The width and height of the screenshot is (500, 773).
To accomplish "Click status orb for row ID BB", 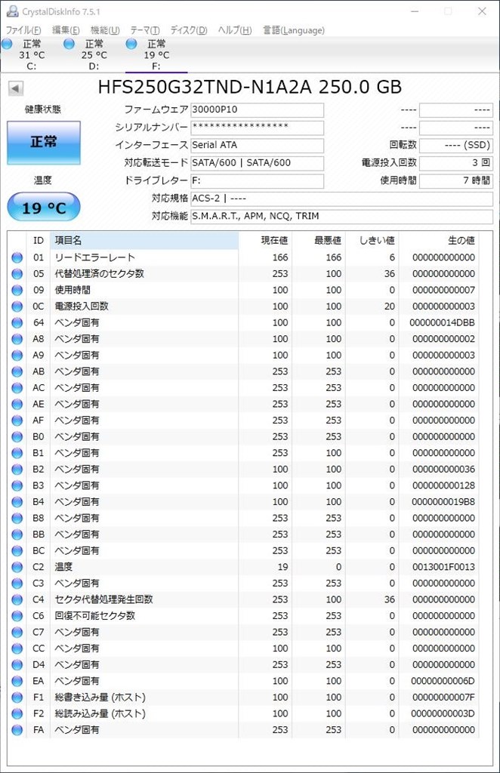I will coord(17,534).
